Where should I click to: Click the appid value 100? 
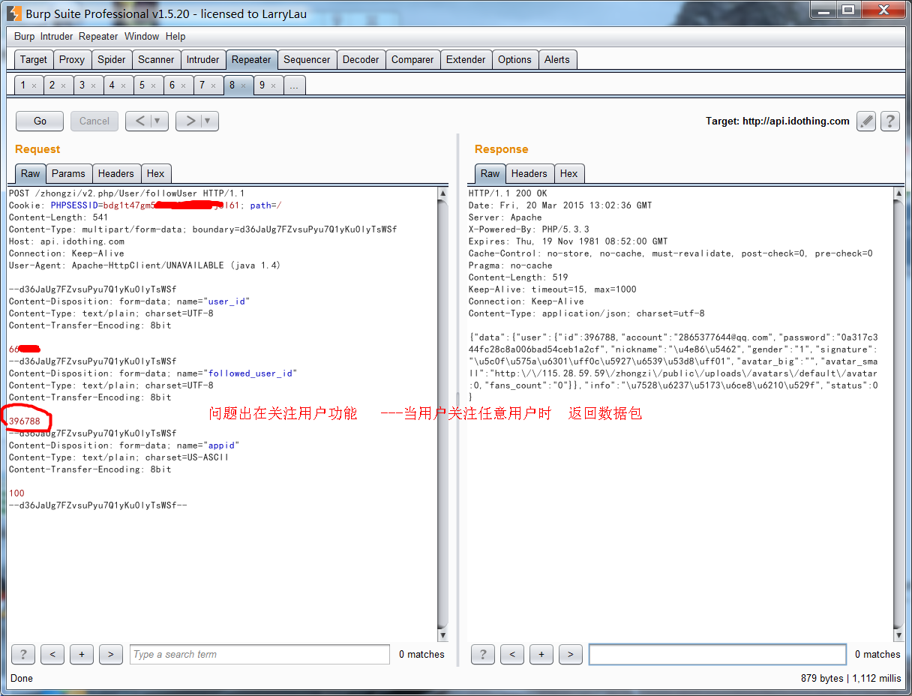[16, 493]
